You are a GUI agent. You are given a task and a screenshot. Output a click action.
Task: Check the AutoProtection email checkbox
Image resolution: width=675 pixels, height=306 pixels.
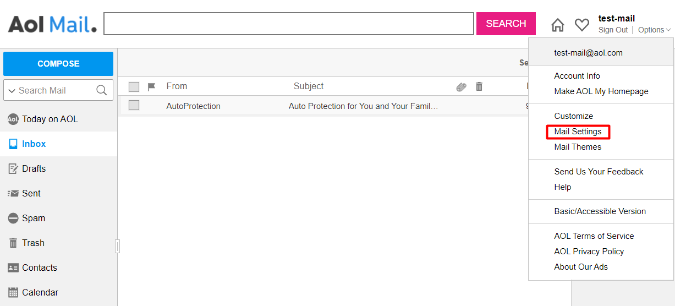(134, 106)
